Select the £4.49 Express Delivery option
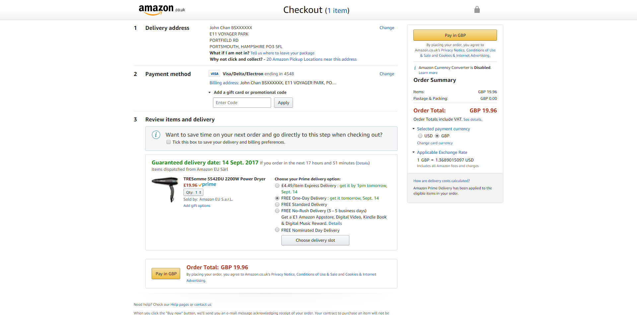Screen dimensions: 637x315 [x=277, y=186]
